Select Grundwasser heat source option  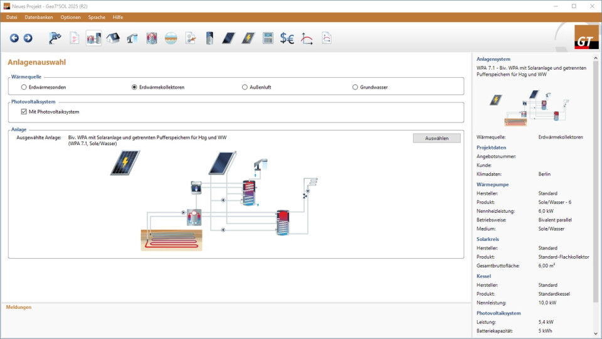click(355, 87)
